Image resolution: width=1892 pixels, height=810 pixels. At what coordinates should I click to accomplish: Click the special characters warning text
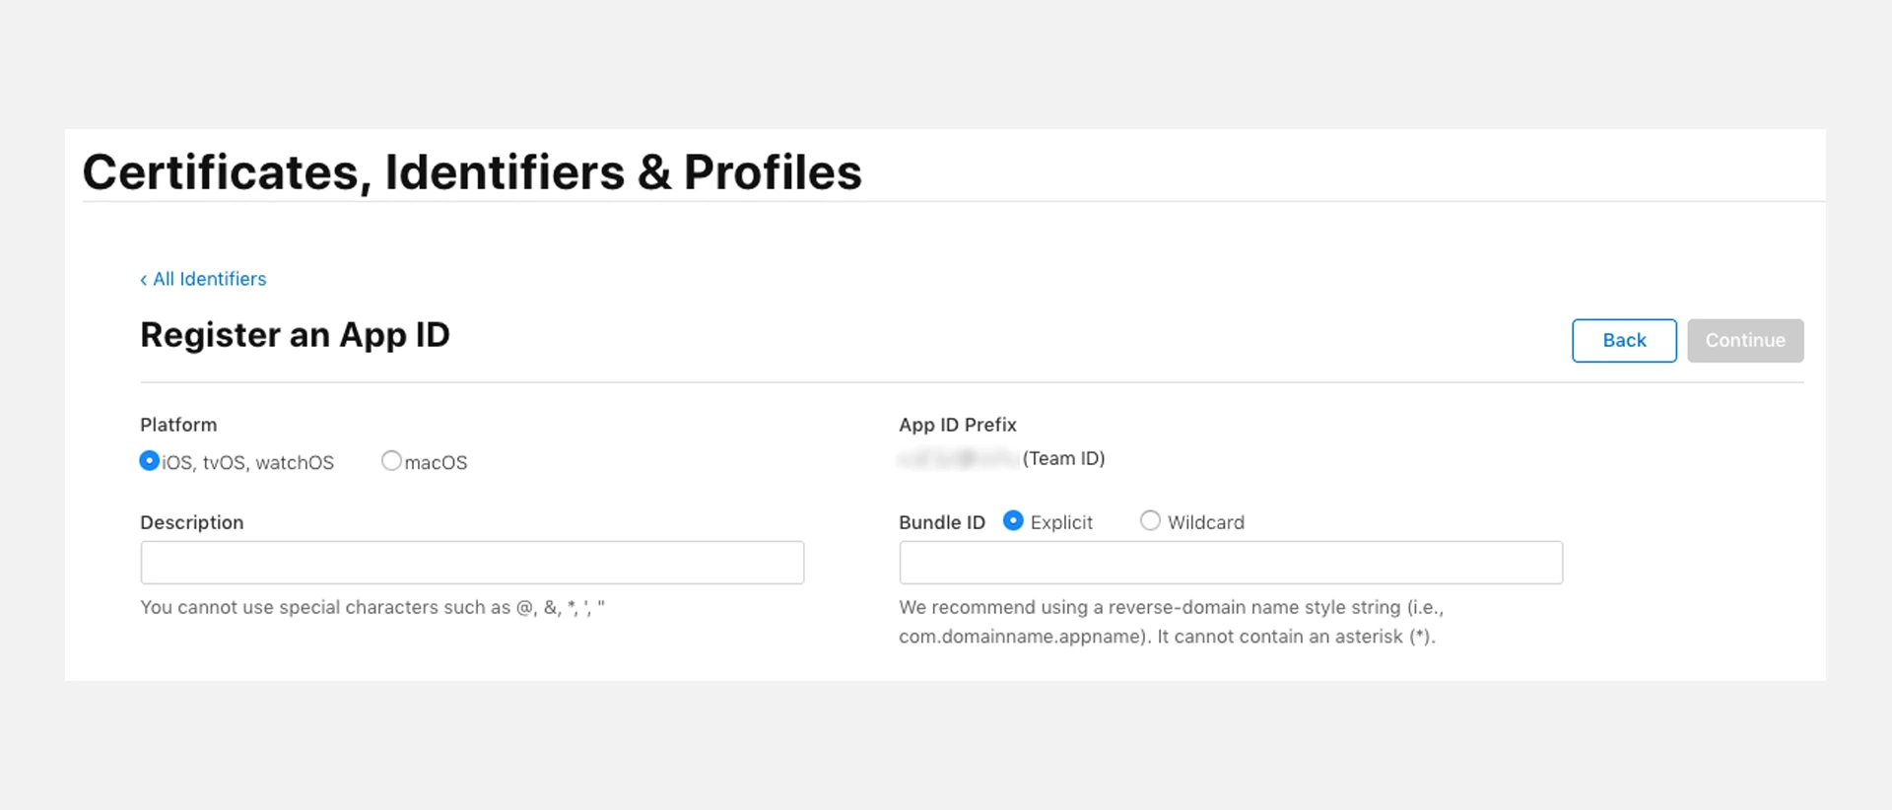click(372, 607)
